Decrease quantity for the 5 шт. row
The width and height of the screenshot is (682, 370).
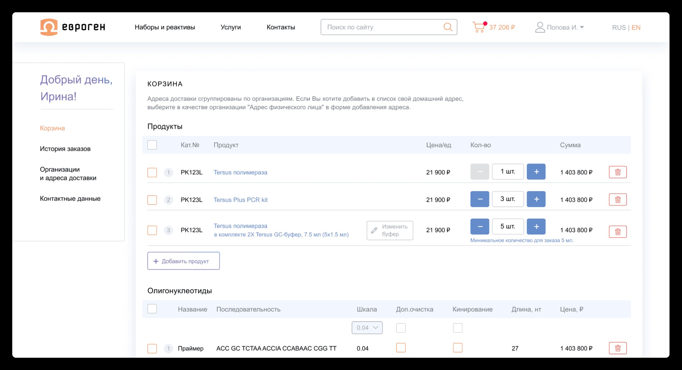click(x=480, y=226)
